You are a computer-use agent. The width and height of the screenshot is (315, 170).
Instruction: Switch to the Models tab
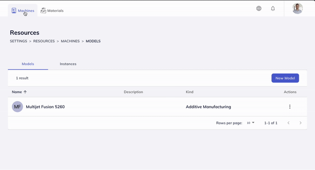pyautogui.click(x=28, y=64)
